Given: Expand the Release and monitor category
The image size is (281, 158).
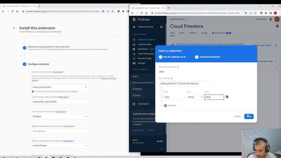Looking at the screenshot, I should pos(143,83).
